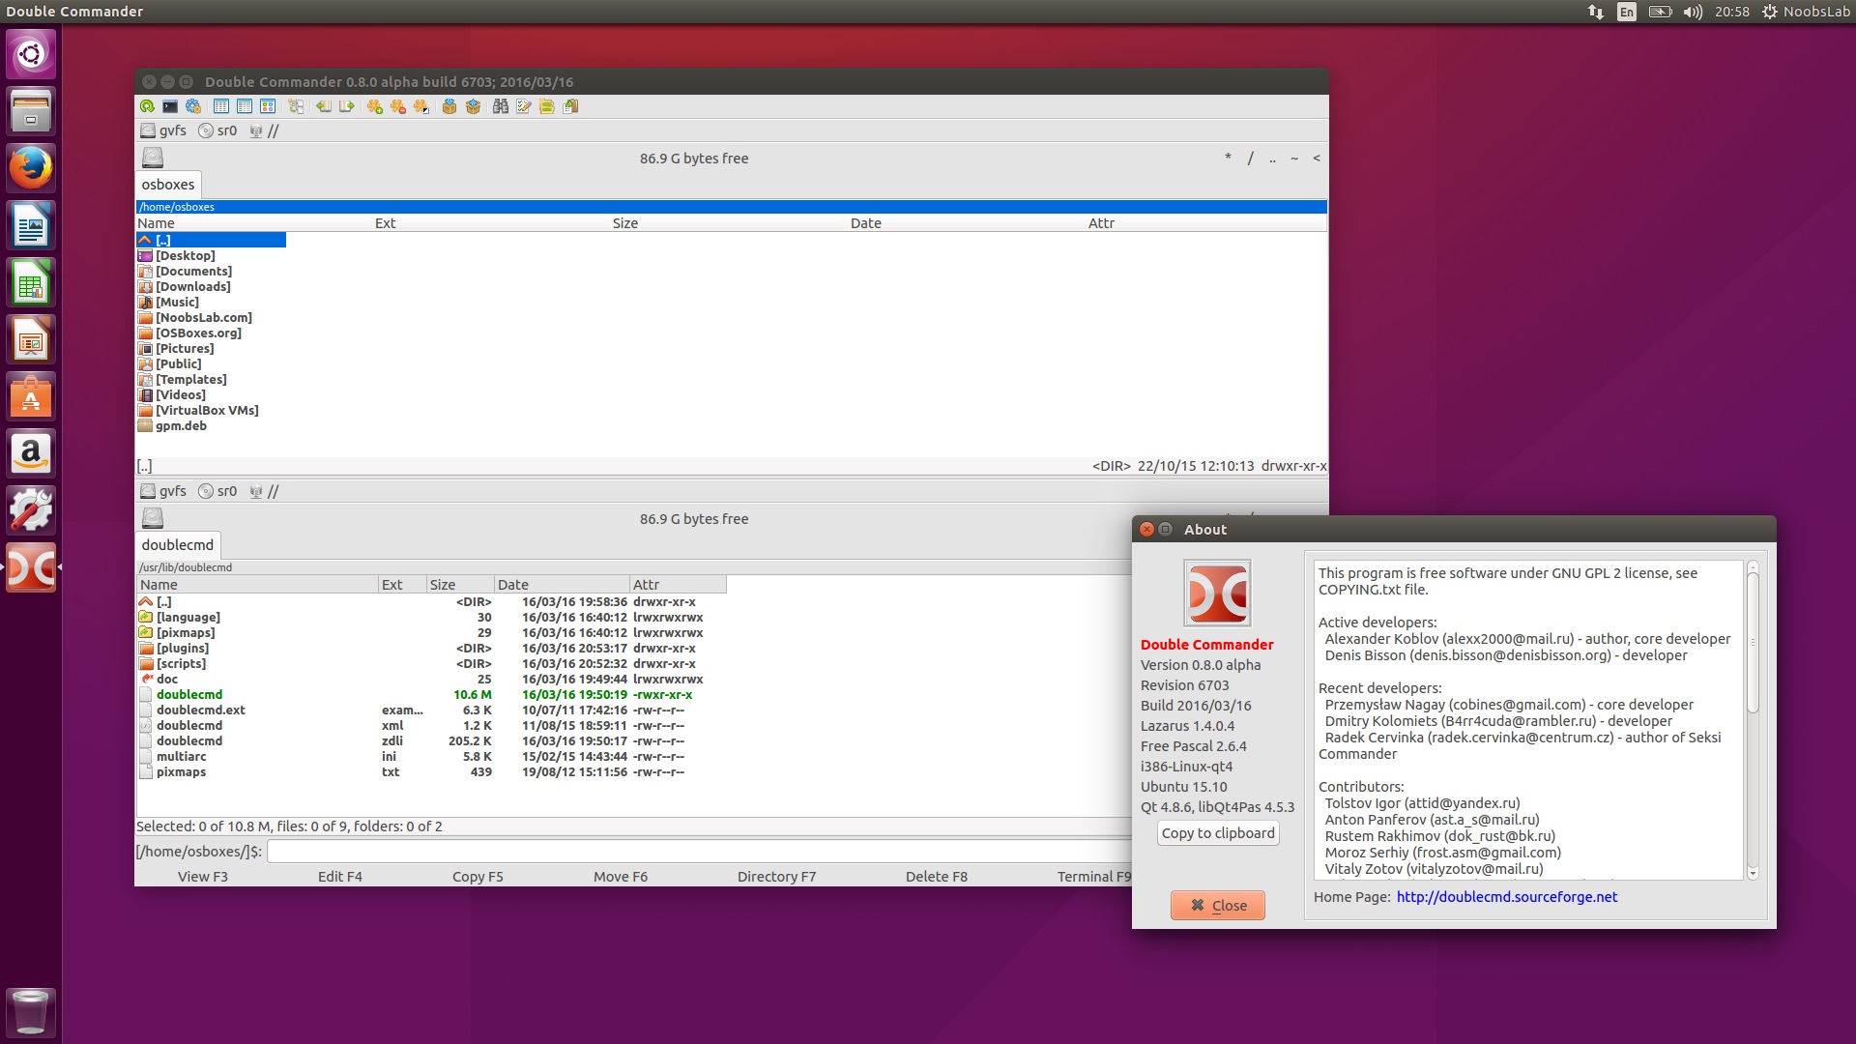Viewport: 1856px width, 1044px height.
Task: Go to home directory with the tilde button
Action: pos(1292,158)
